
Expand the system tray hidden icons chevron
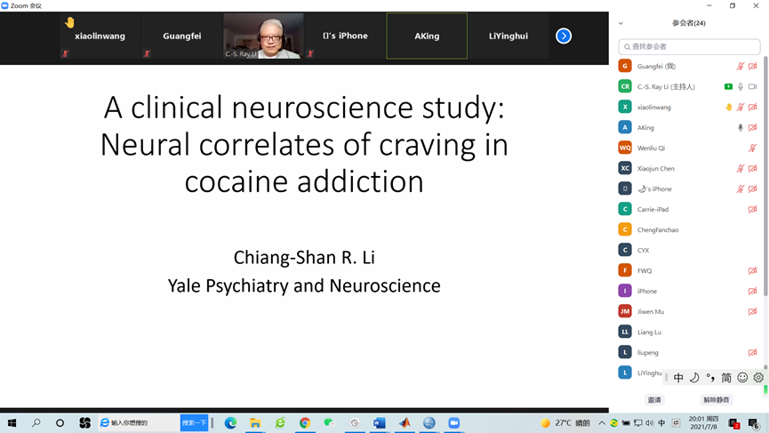coord(602,423)
